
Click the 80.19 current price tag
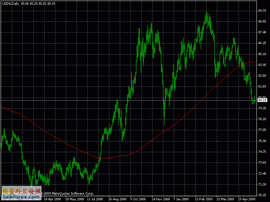[262, 100]
